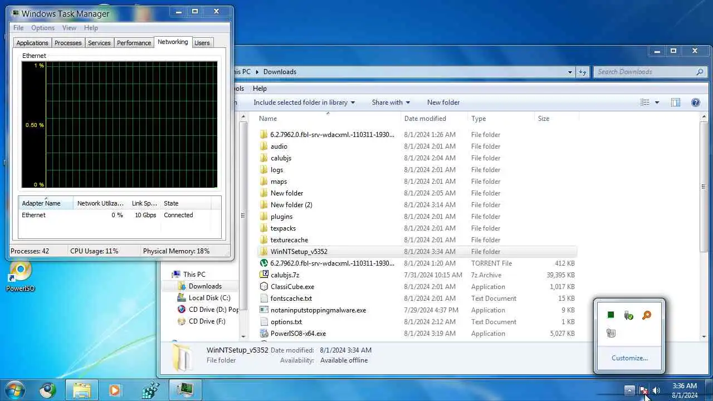Click the network tray icon in overflow
Image resolution: width=713 pixels, height=401 pixels.
click(611, 333)
